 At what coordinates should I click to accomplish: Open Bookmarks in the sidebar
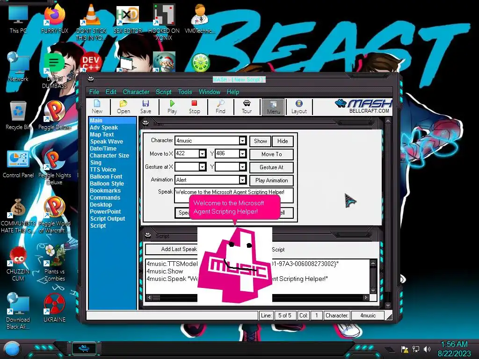(105, 191)
